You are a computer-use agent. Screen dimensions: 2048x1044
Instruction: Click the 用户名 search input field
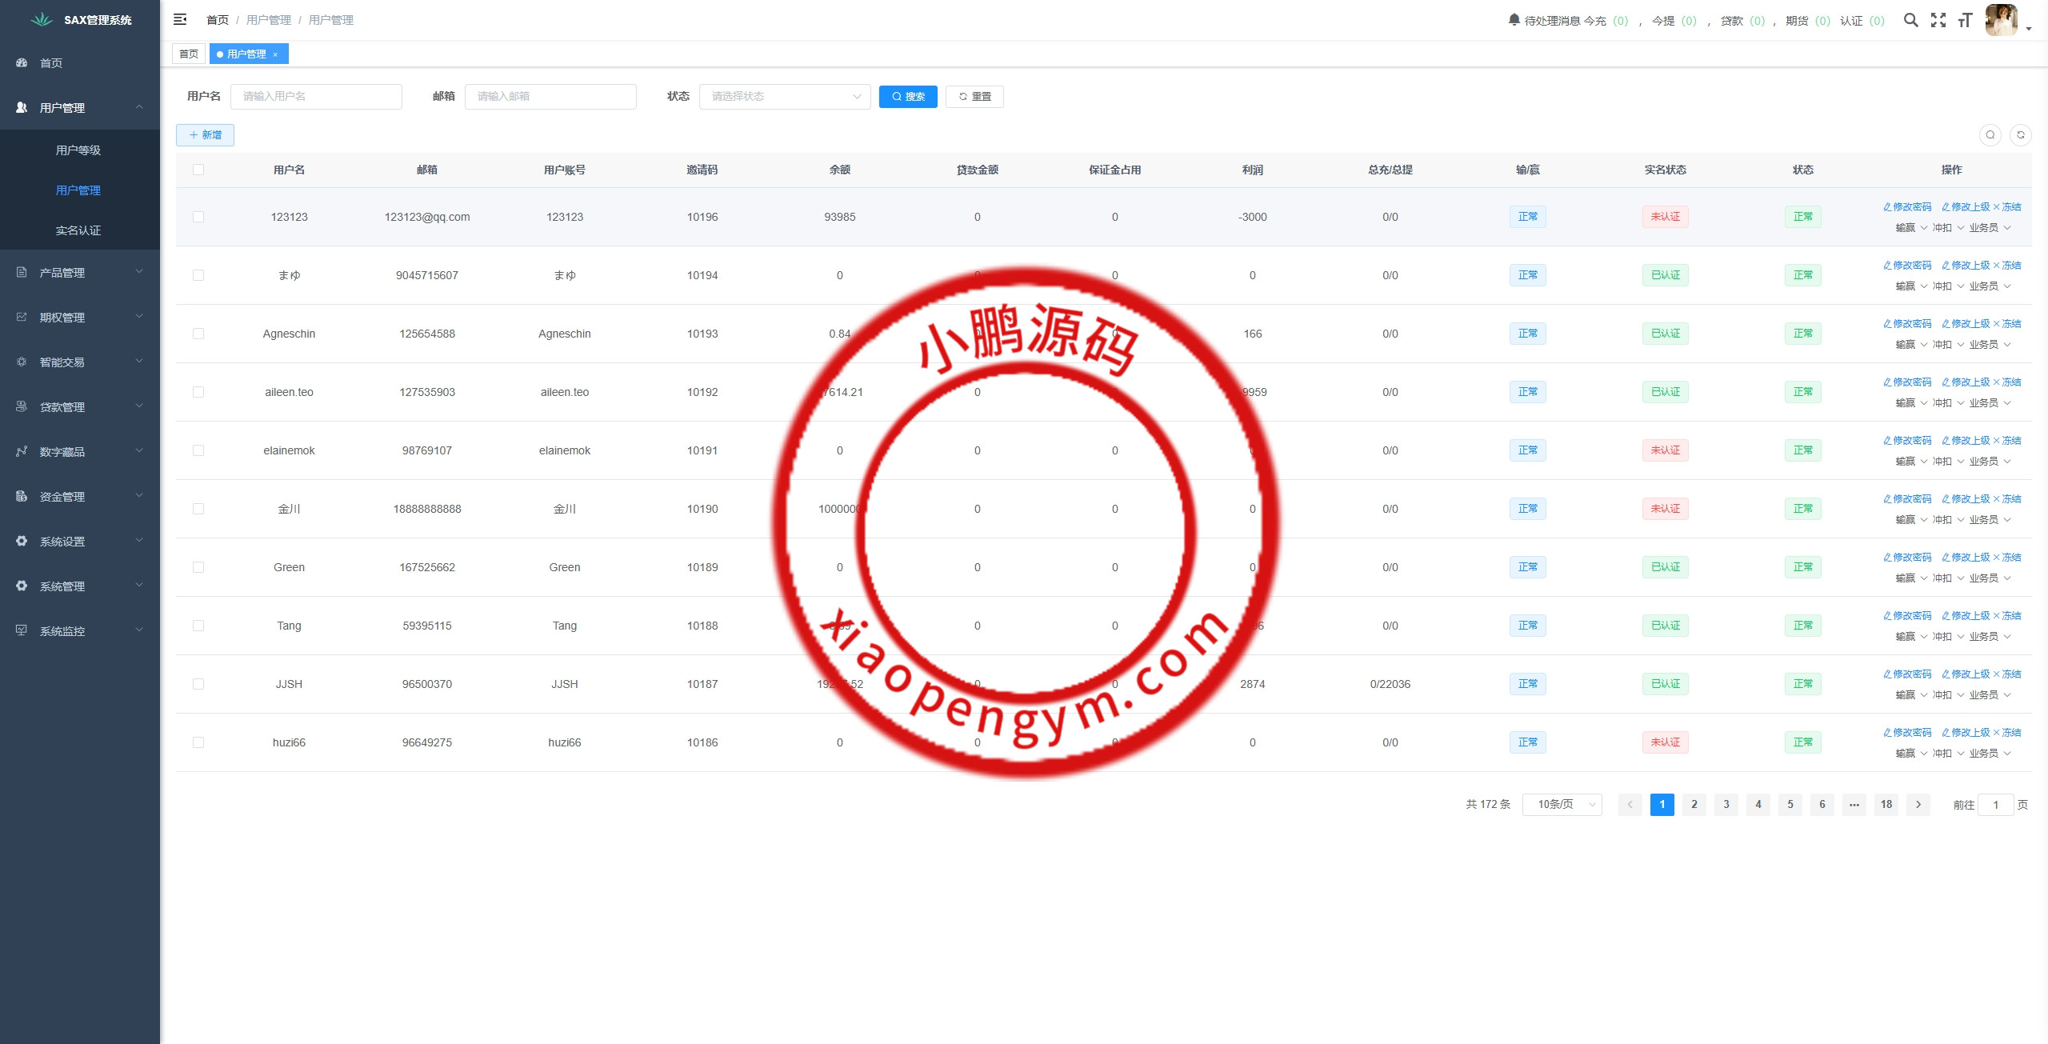click(316, 97)
